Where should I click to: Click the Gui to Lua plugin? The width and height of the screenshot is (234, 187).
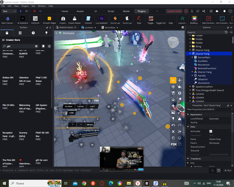115,20
